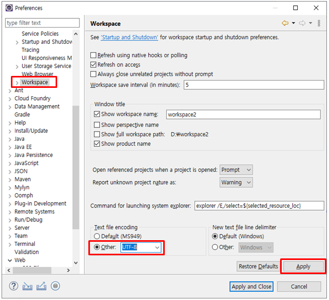Click the tree vertical scrollbar thumb
The image size is (329, 300).
pyautogui.click(x=76, y=167)
